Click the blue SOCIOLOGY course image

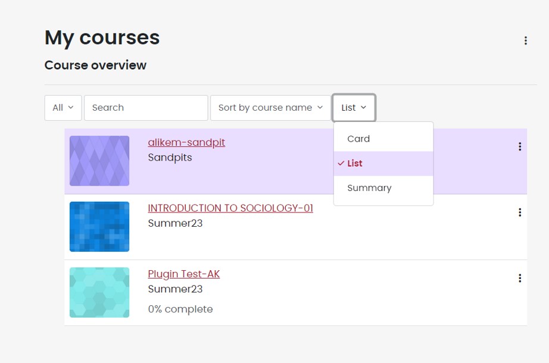(99, 227)
